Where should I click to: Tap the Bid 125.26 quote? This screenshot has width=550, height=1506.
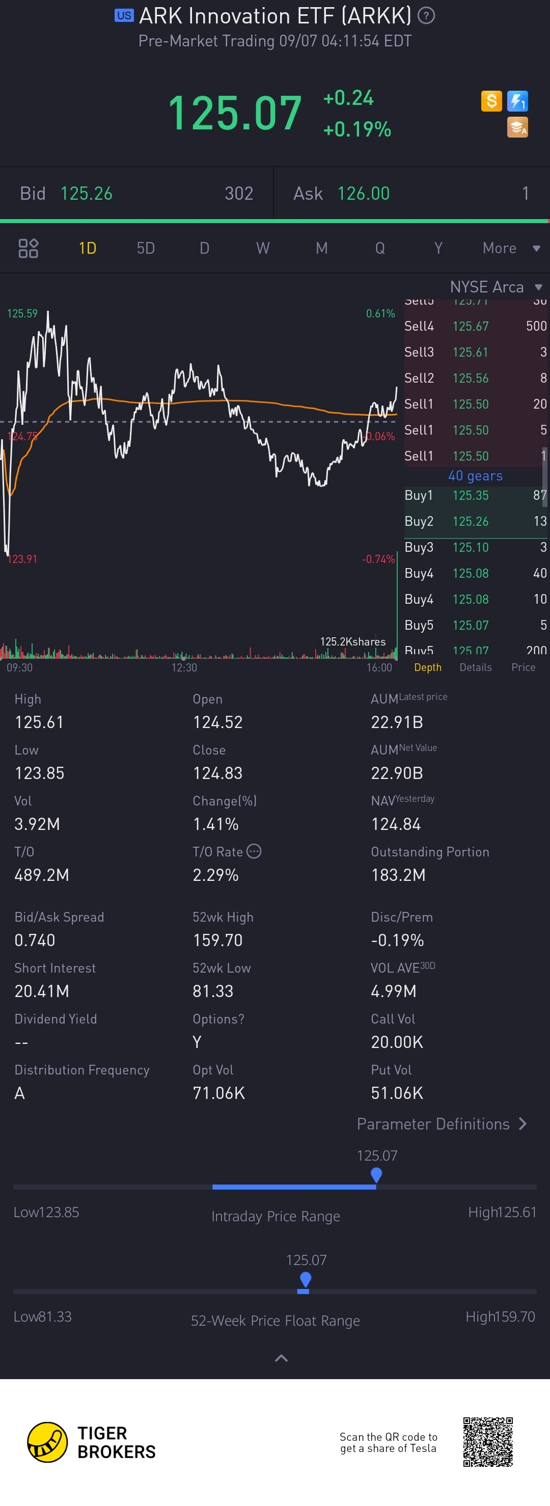136,194
